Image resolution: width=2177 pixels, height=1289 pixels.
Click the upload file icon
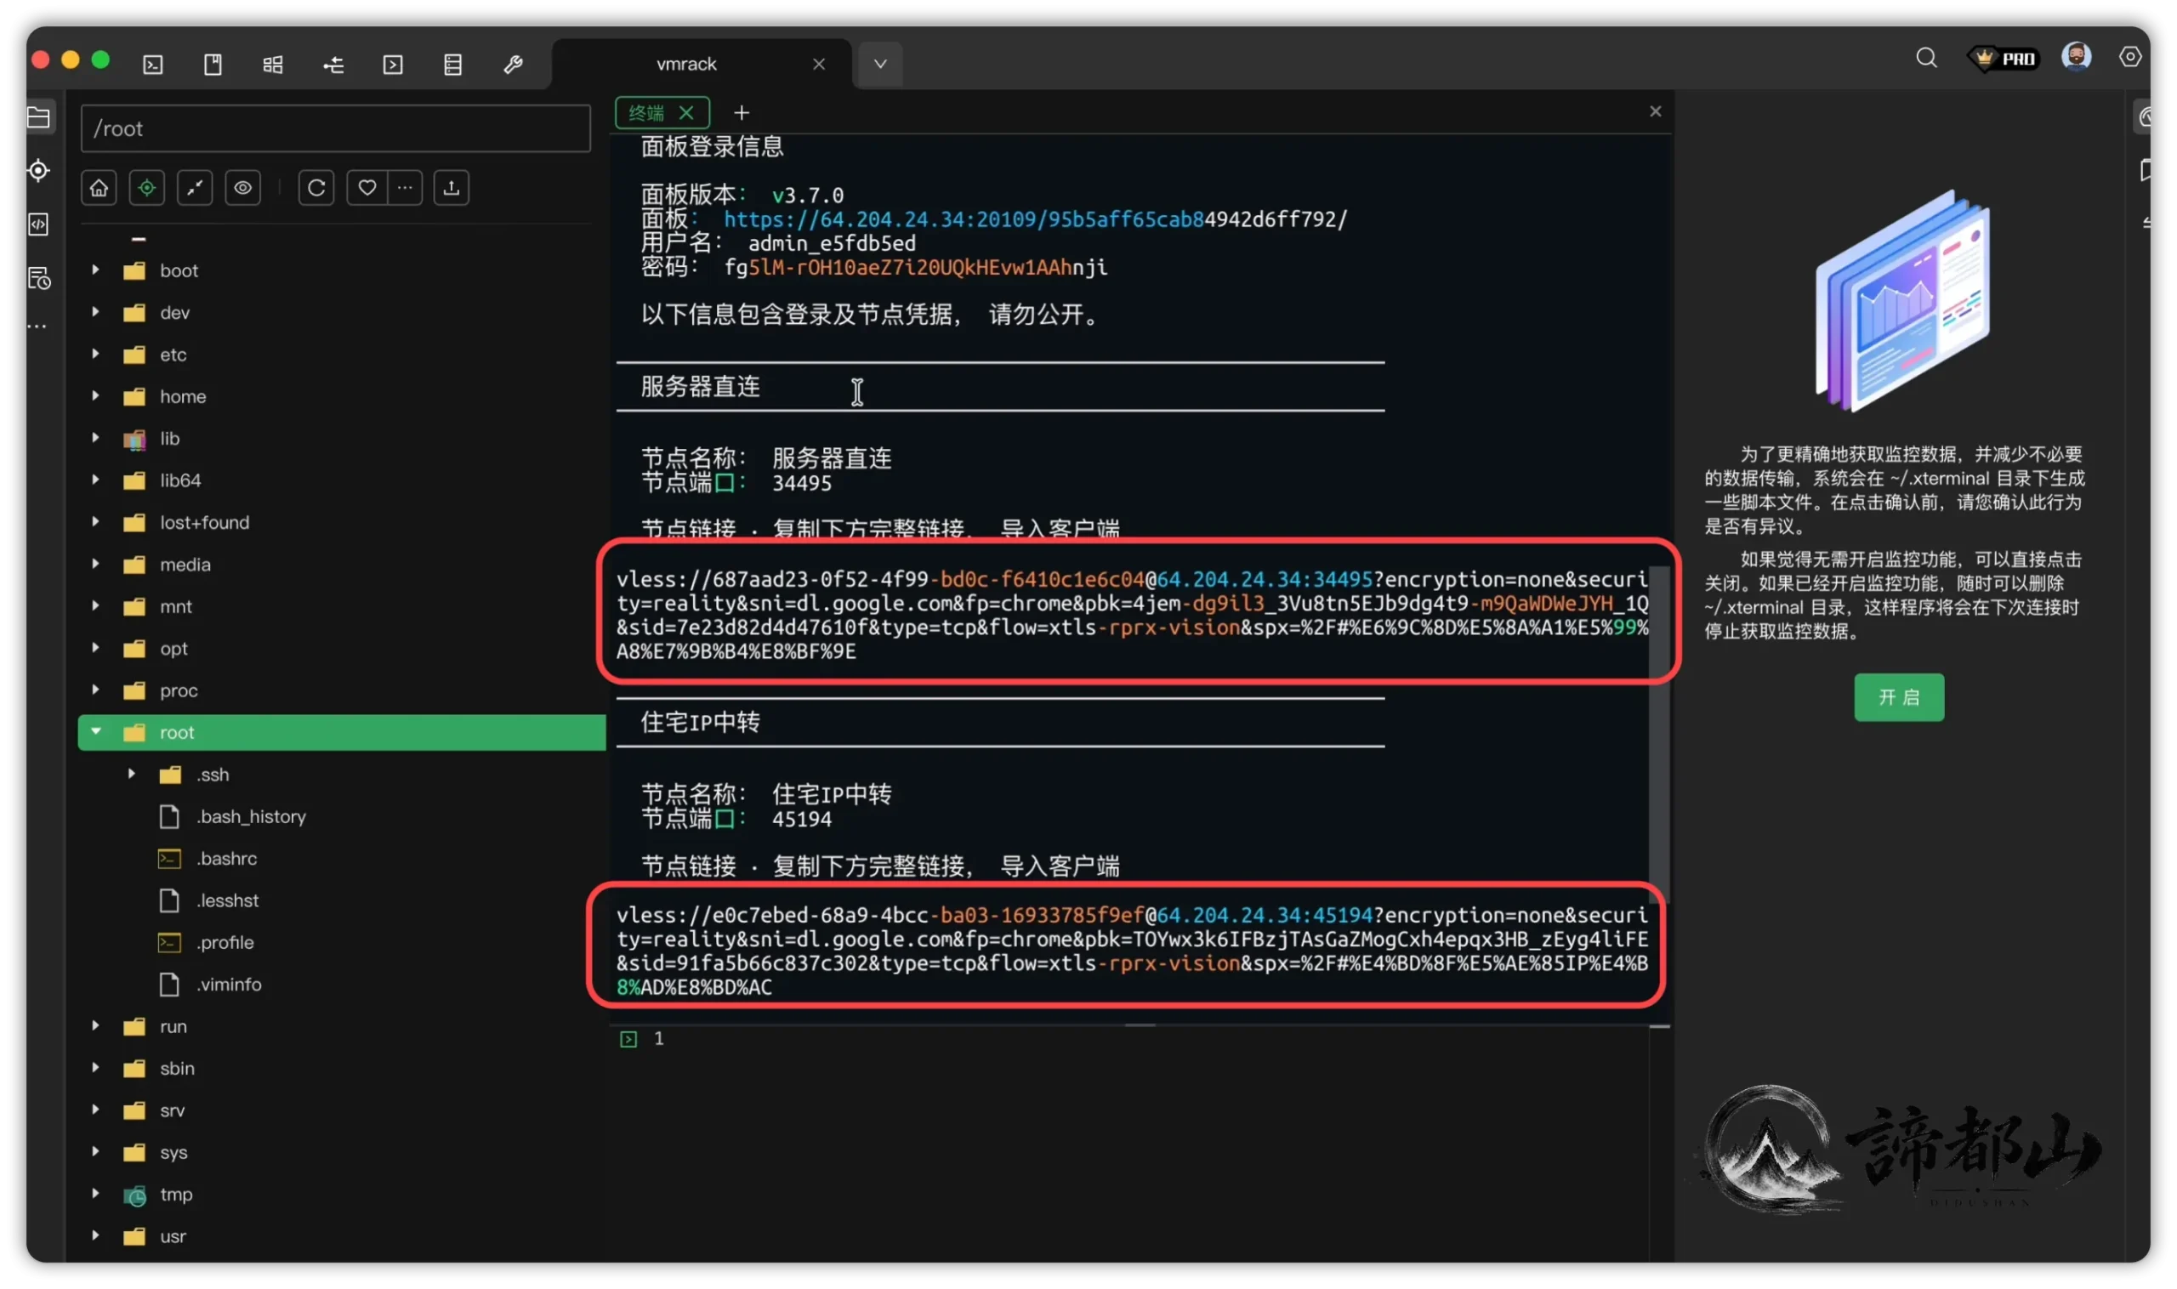[x=451, y=188]
